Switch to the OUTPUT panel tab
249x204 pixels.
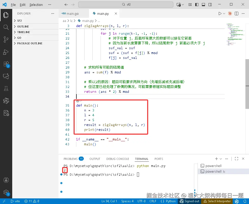click(95, 159)
